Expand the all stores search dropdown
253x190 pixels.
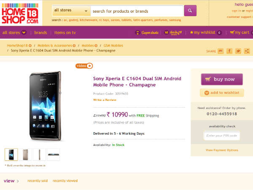coord(72,11)
